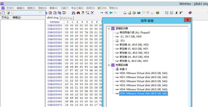Open the 窗口(W) menu
The image size is (208, 107).
coord(102,8)
